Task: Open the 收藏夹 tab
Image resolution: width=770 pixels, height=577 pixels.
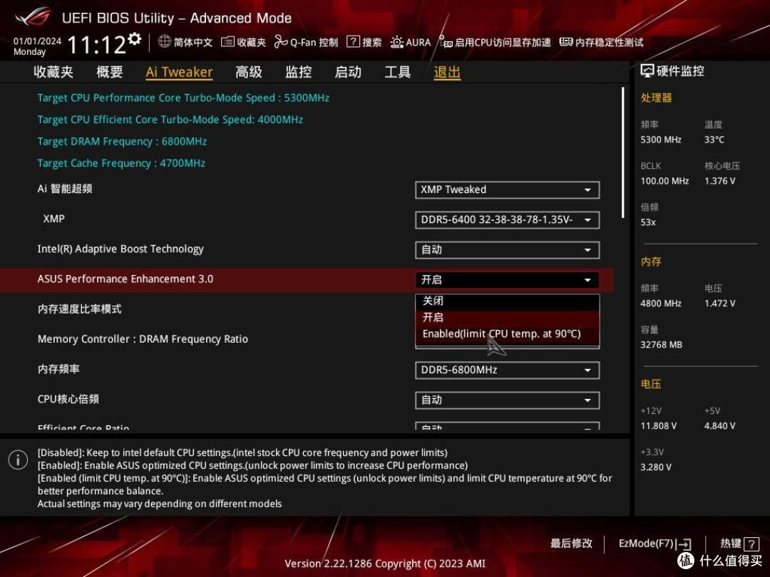Action: (53, 72)
